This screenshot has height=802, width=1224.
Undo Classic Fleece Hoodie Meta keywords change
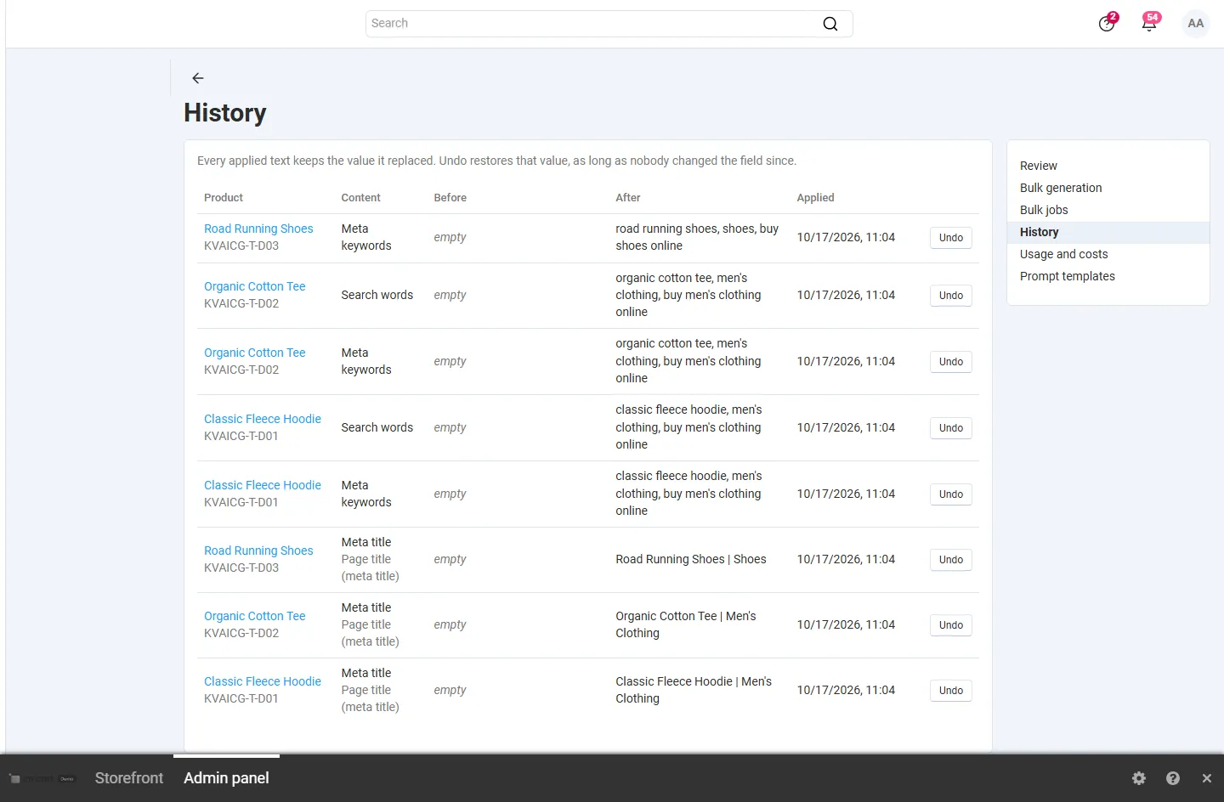pos(951,494)
